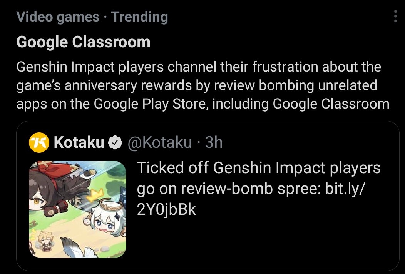Tap the small blond character in thumbnail
Viewport: 405px width, 274px height.
click(44, 240)
